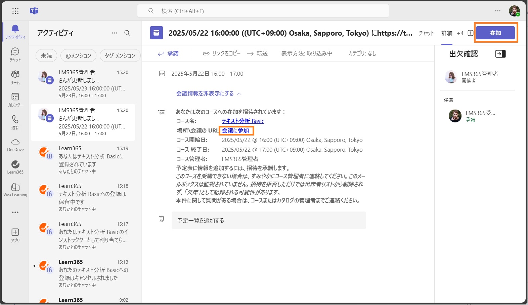Click the 検索 search box
Screen dimensions: 528x305
tap(263, 11)
